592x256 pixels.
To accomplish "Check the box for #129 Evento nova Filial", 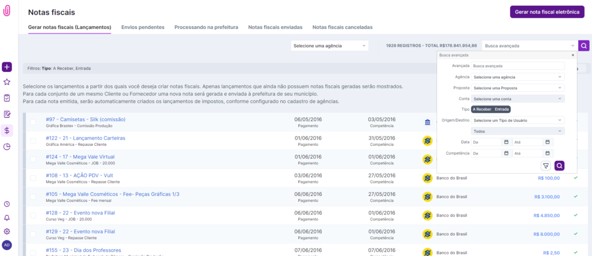I will click(x=33, y=234).
